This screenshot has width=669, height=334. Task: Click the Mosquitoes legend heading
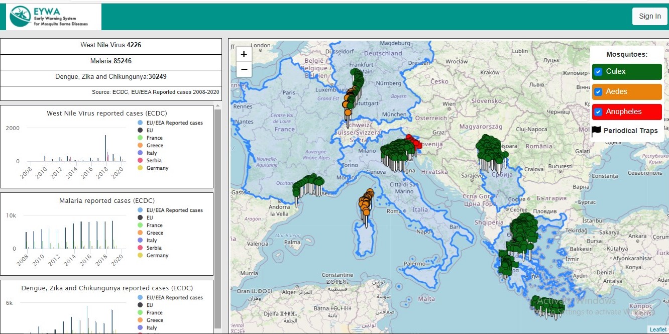[627, 54]
